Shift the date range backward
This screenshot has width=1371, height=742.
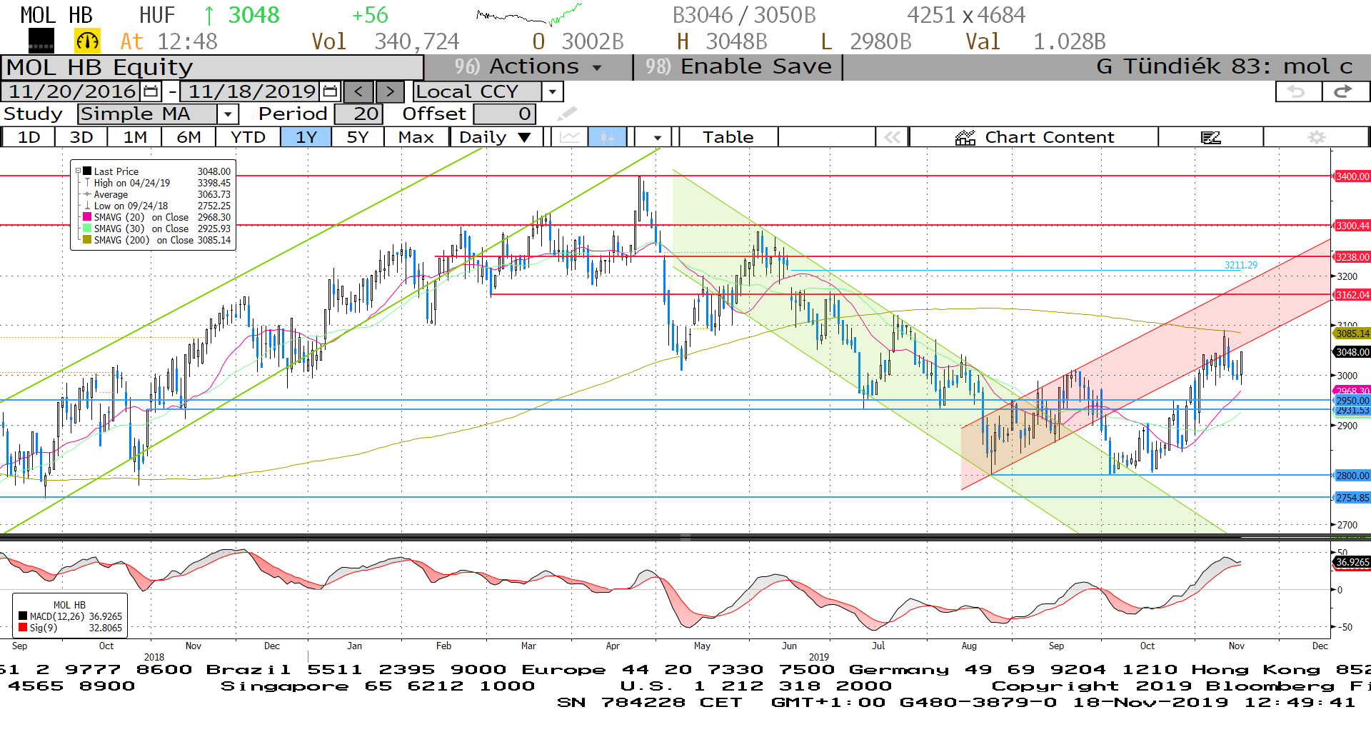tap(358, 91)
